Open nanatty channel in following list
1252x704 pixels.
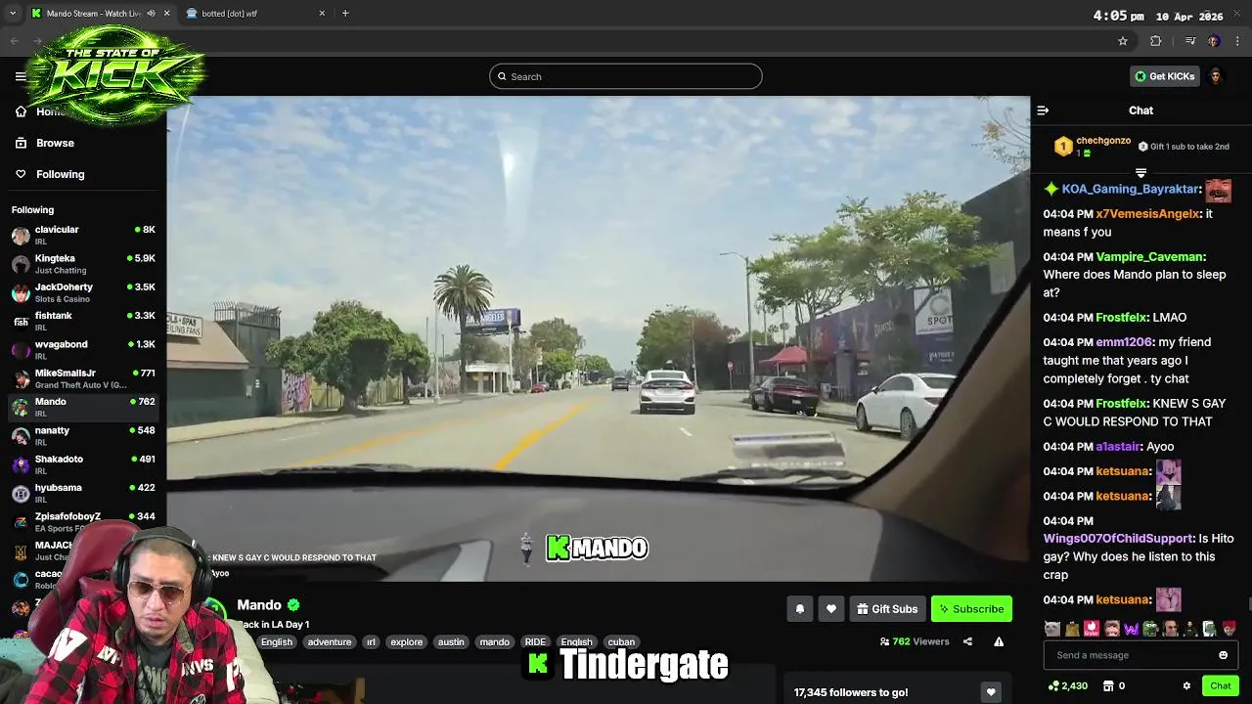tap(83, 436)
